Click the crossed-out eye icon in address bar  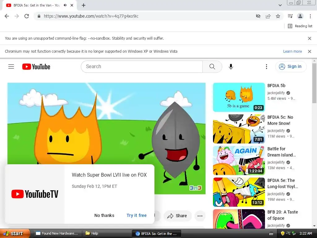(258, 16)
